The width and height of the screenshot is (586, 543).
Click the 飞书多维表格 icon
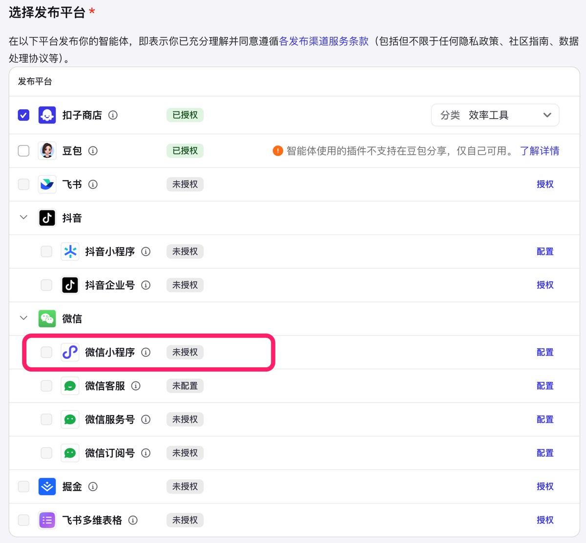(47, 520)
